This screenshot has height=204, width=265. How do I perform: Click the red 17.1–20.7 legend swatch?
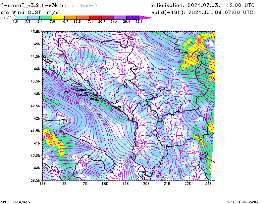click(96, 17)
